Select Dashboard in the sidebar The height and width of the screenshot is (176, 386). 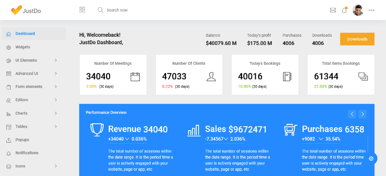[34, 33]
